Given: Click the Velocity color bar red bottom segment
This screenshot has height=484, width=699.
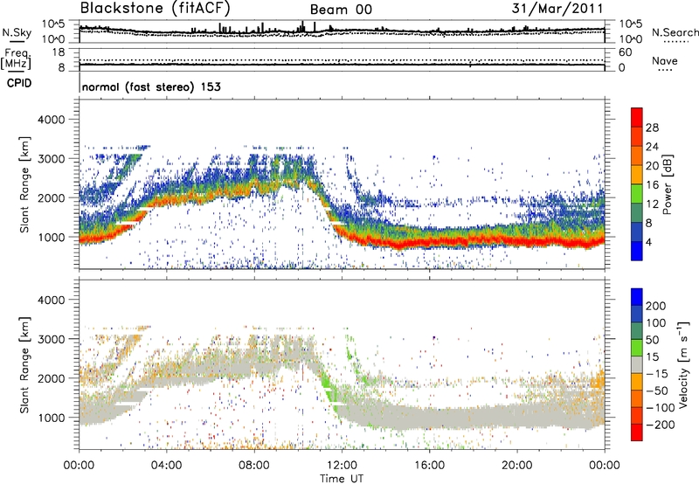Looking at the screenshot, I should (637, 432).
